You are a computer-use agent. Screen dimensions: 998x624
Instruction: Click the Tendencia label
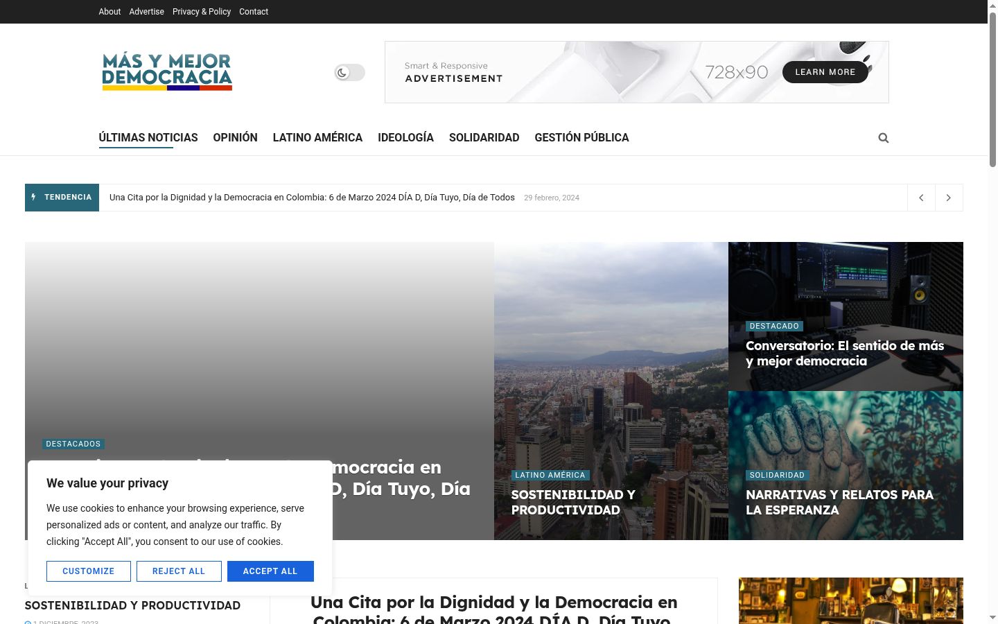coord(62,198)
